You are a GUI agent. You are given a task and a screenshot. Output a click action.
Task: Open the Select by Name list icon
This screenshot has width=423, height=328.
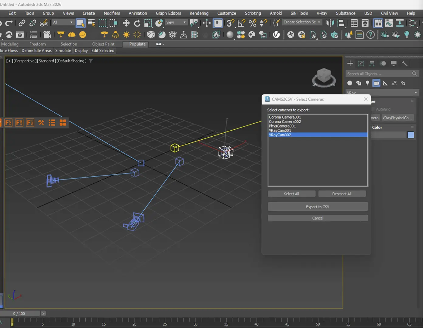tap(91, 23)
